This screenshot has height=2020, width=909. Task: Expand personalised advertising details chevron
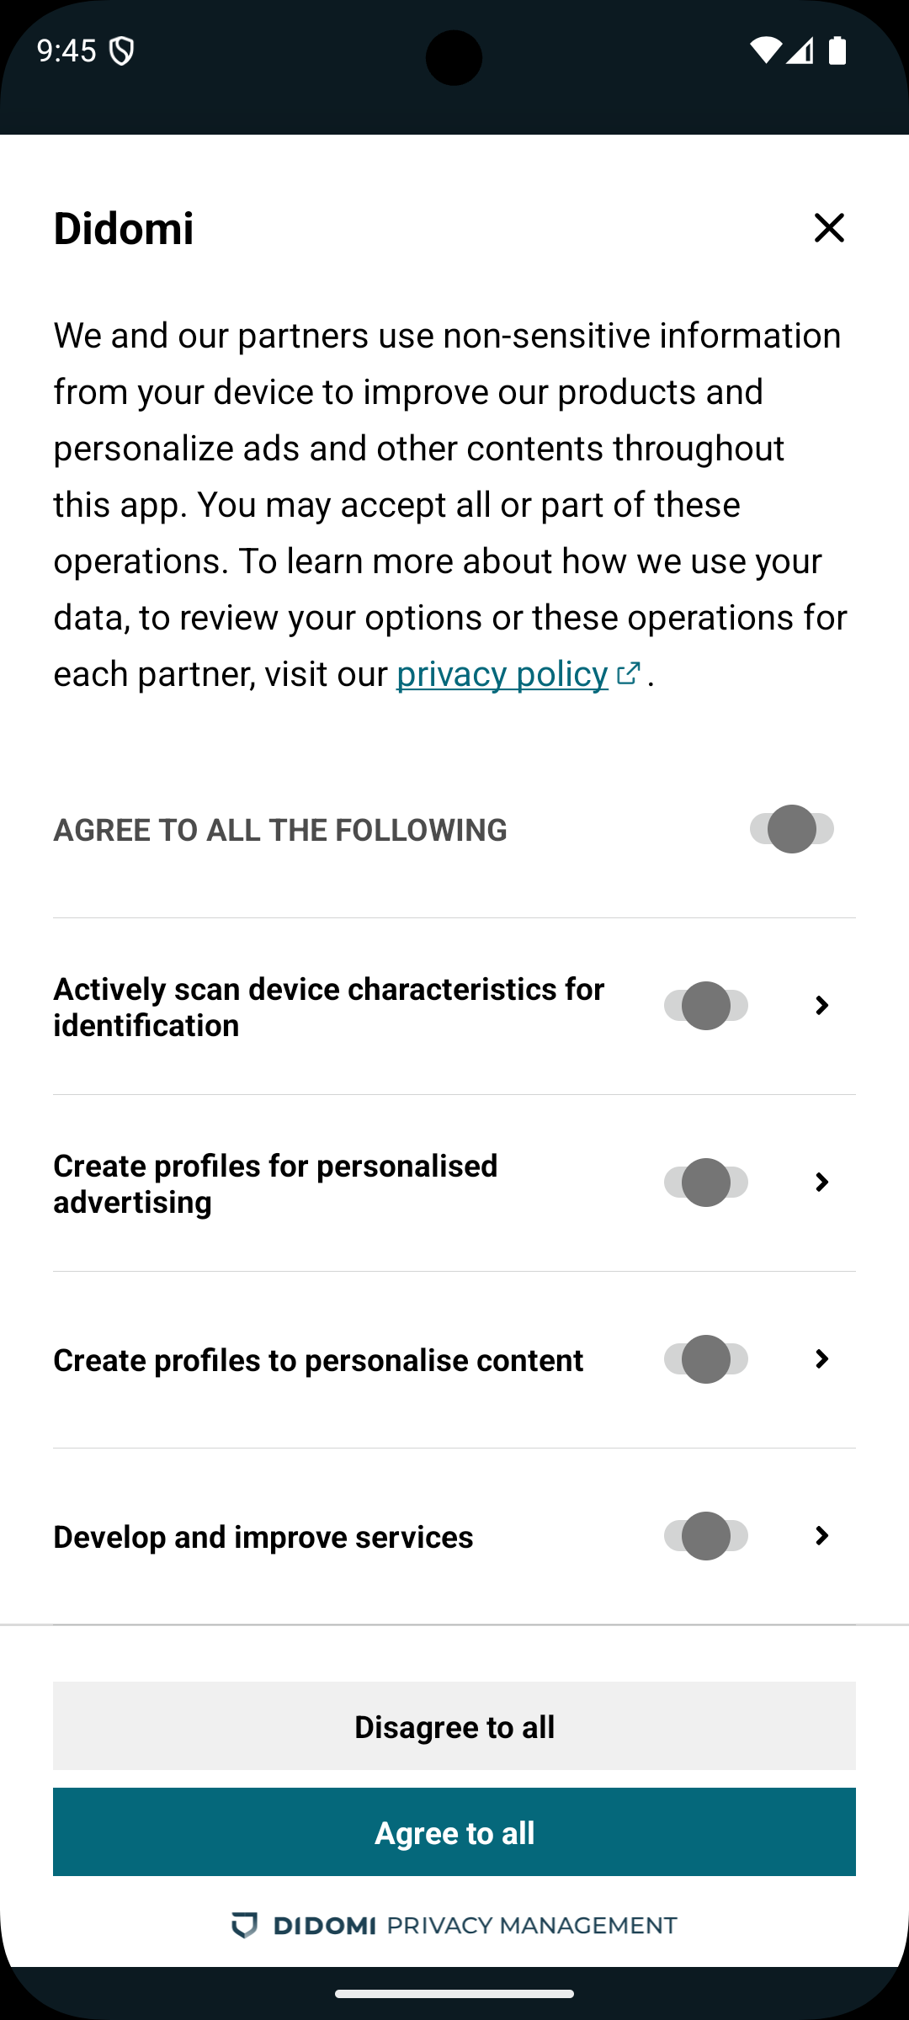822,1183
